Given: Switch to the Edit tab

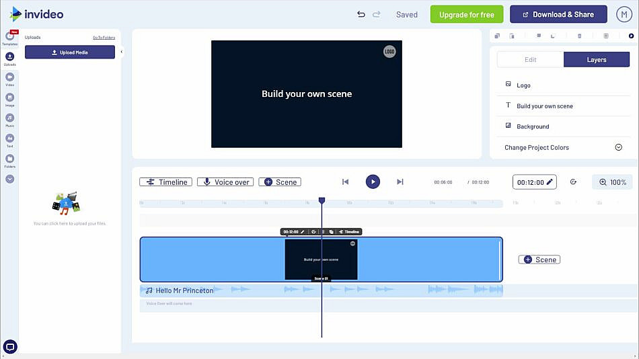Looking at the screenshot, I should [530, 60].
